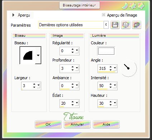Click the Ambiance value field
The height and width of the screenshot is (140, 152).
pos(66,86)
